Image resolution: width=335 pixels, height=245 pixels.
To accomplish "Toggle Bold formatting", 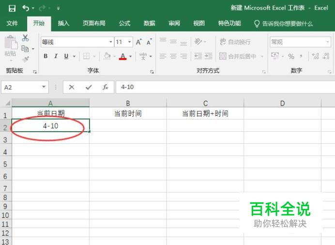I will (46, 56).
